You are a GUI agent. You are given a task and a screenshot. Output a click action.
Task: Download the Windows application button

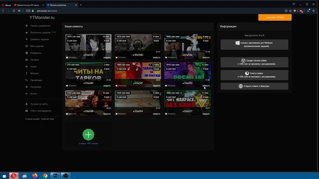254,44
